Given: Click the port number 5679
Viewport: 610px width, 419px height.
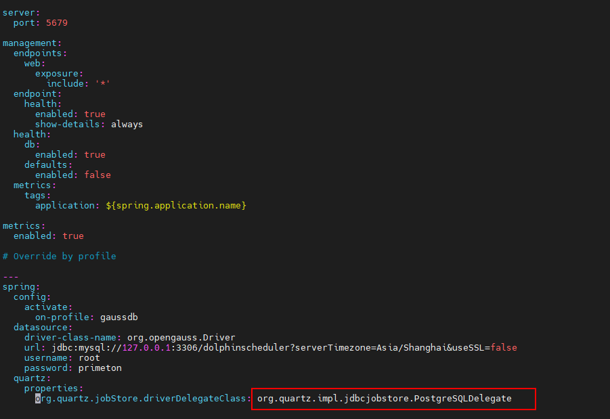Looking at the screenshot, I should click(x=56, y=23).
